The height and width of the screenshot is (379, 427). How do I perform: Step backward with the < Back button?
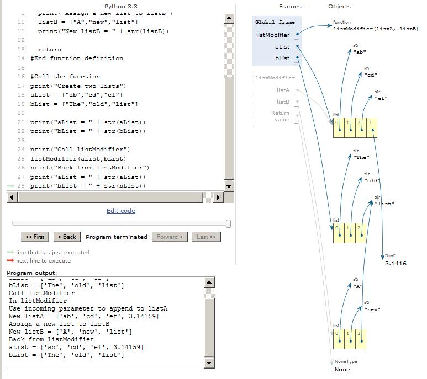click(67, 237)
